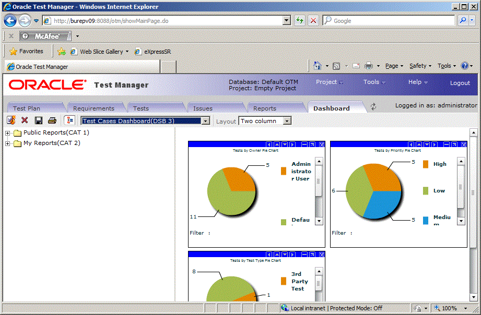The image size is (481, 315).
Task: Select the My Reports(CAT 2) tree item
Action: click(x=52, y=143)
